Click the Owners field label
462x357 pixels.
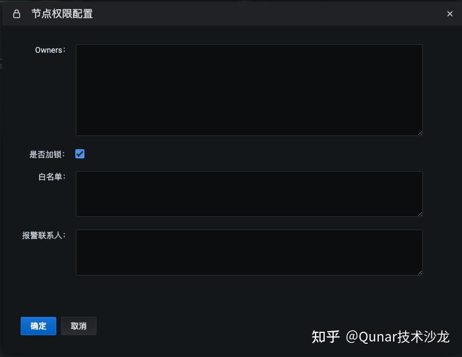point(50,51)
